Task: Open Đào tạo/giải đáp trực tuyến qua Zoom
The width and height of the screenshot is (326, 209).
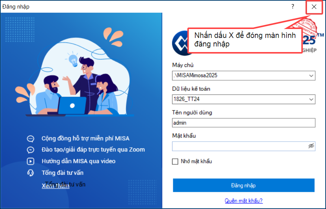Action: tap(93, 149)
